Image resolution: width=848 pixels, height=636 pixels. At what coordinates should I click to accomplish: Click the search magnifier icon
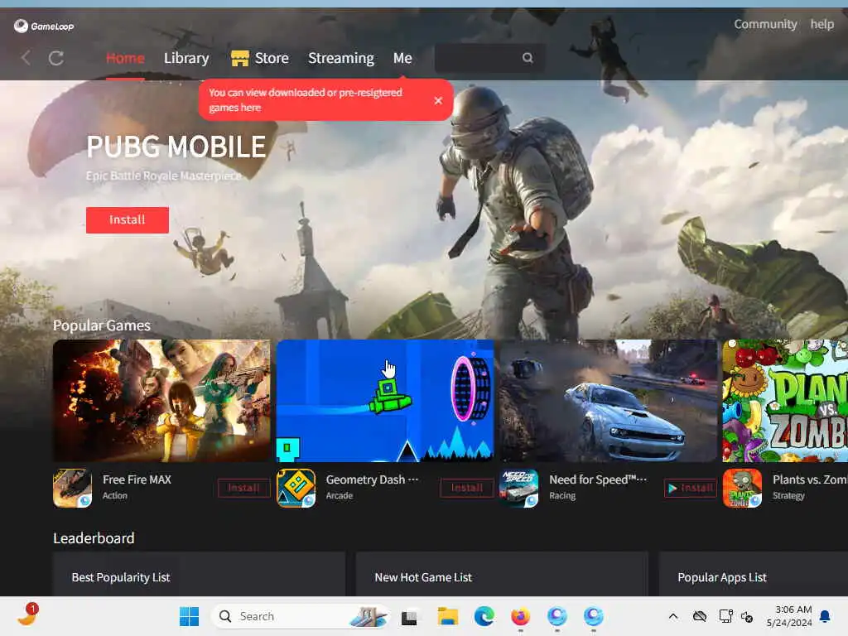click(x=528, y=58)
